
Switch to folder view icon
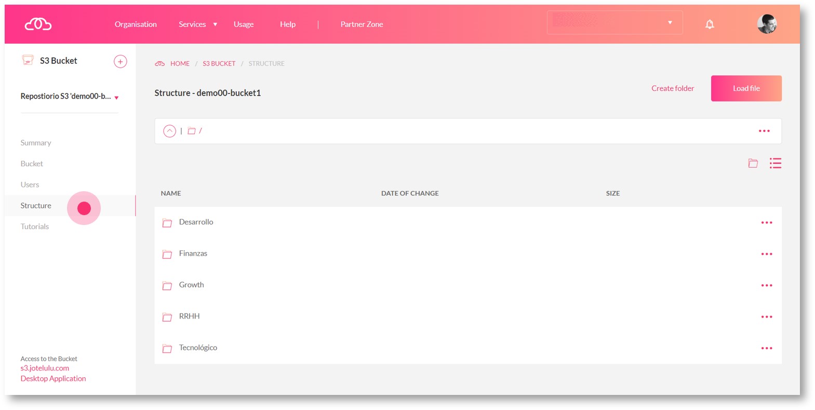point(753,163)
